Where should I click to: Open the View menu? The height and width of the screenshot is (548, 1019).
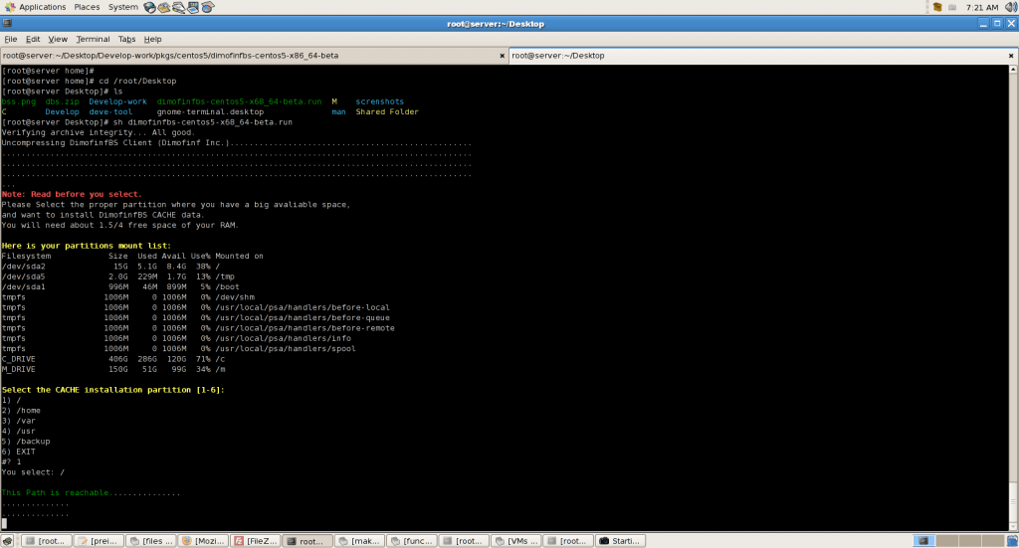(58, 39)
